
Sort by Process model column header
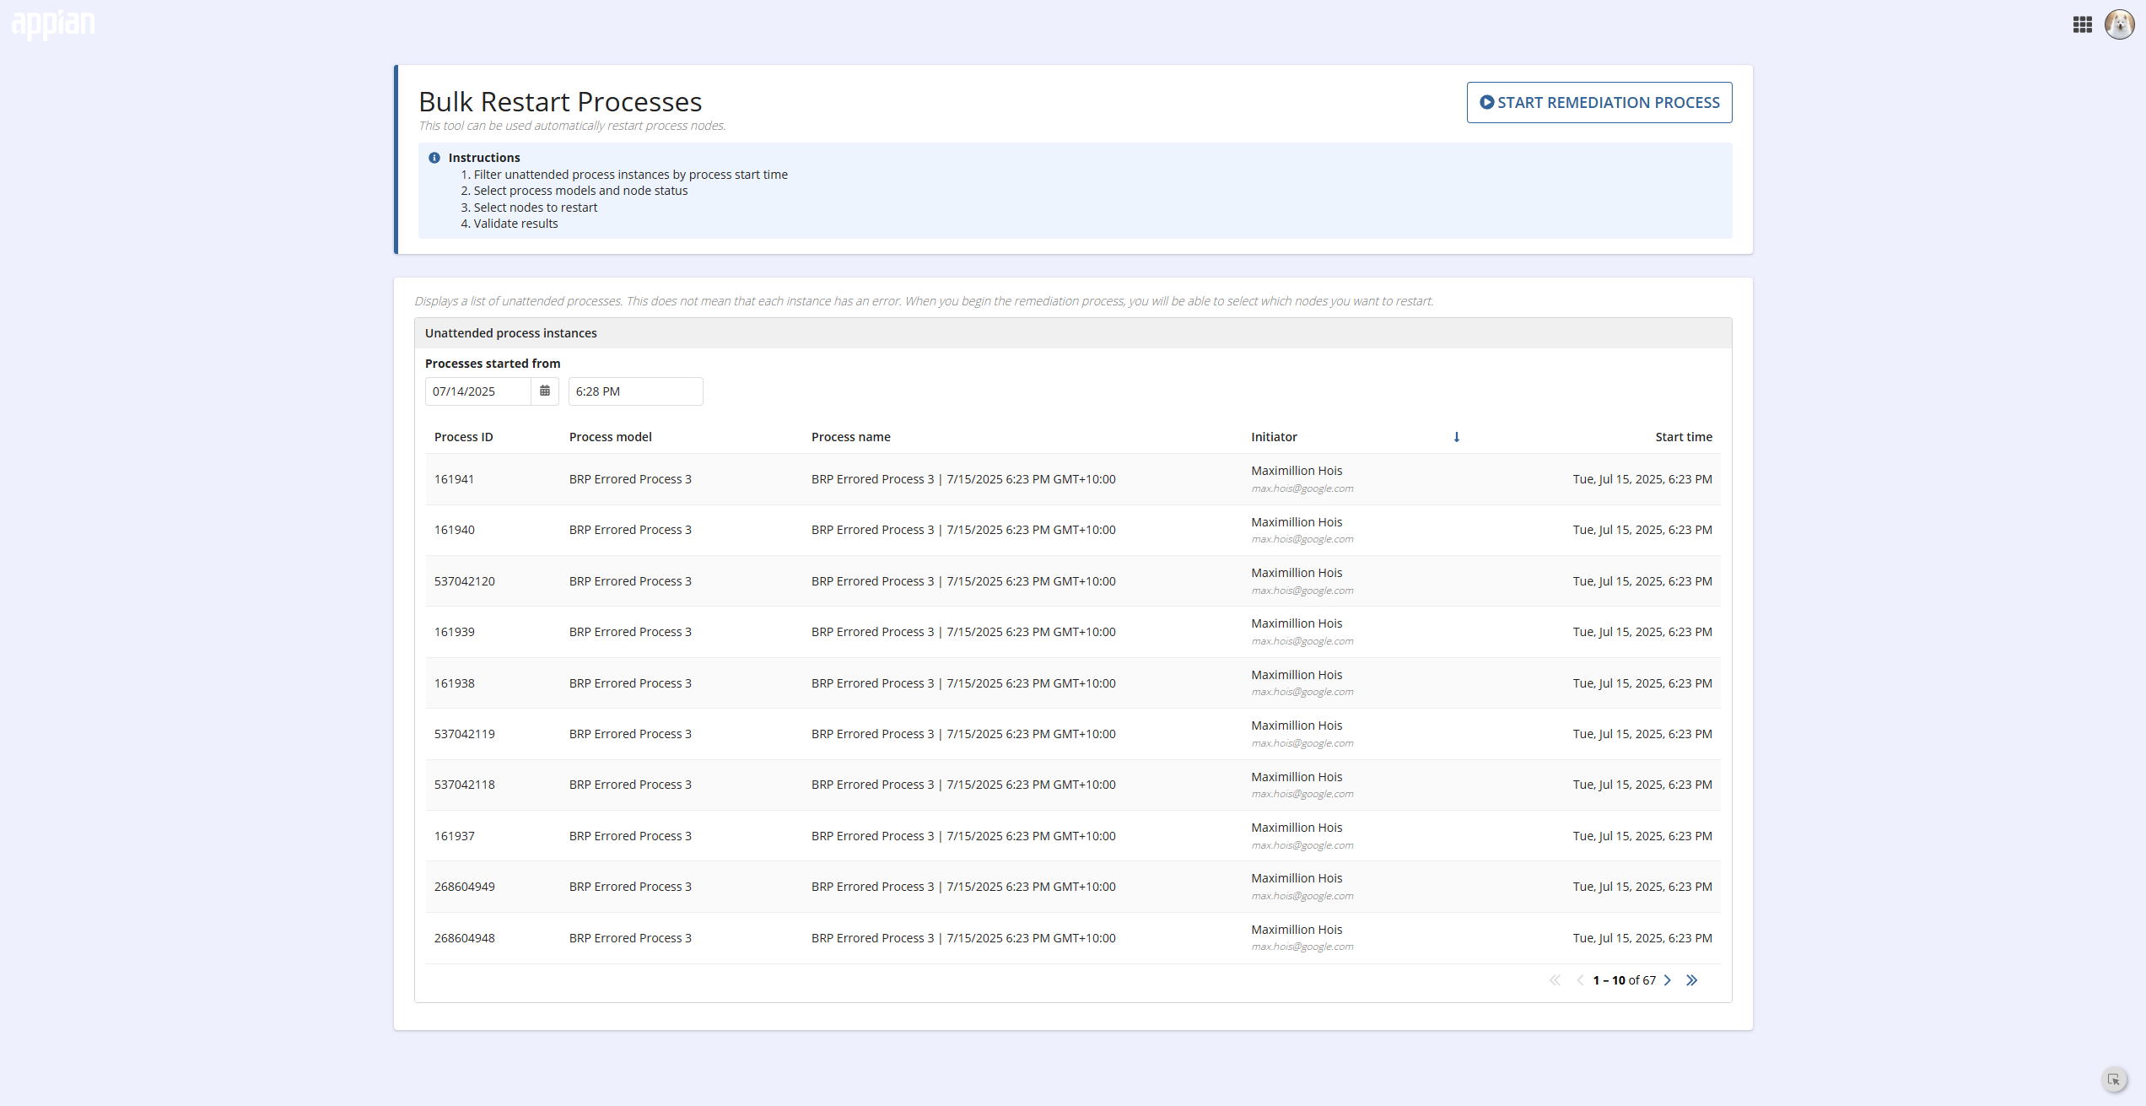click(x=611, y=437)
